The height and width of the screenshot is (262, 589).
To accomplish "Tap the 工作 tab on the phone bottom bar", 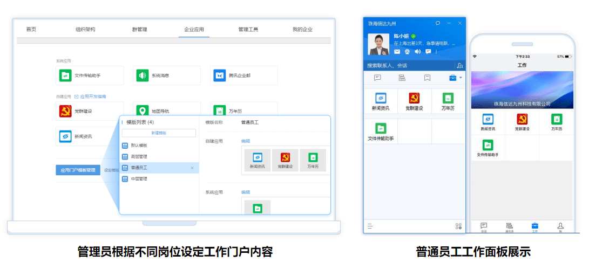I will (535, 227).
